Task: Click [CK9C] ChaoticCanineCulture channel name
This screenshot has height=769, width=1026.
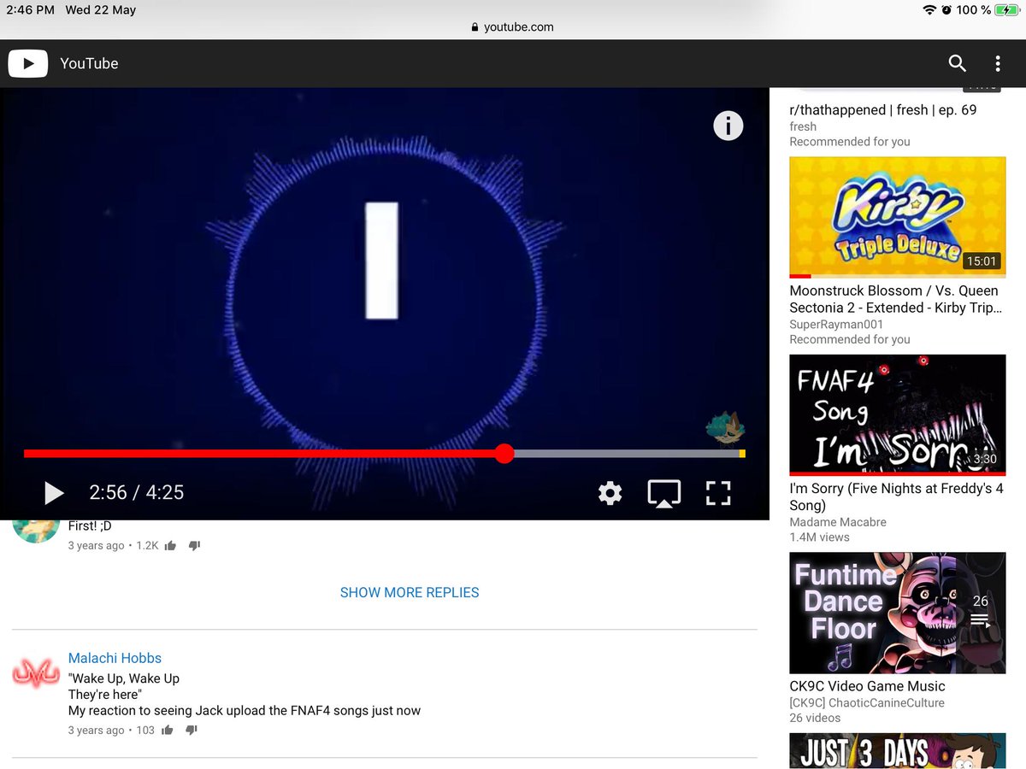Action: point(867,702)
